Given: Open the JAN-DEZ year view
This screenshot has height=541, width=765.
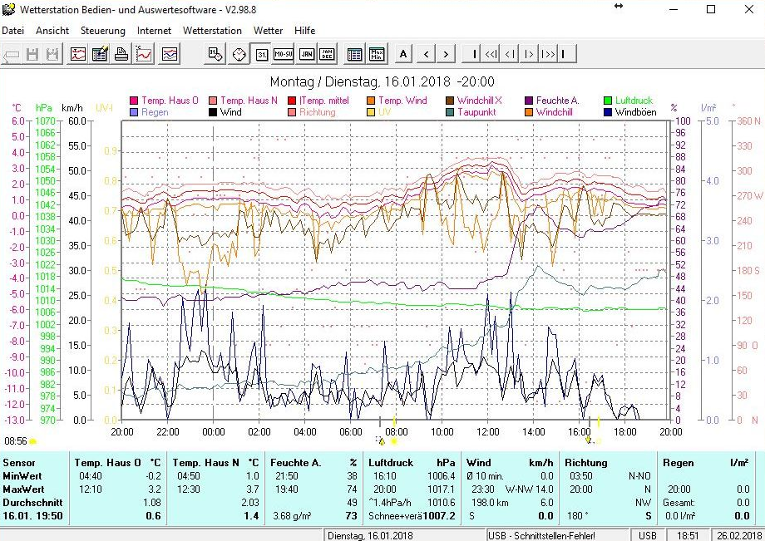Looking at the screenshot, I should (x=328, y=55).
